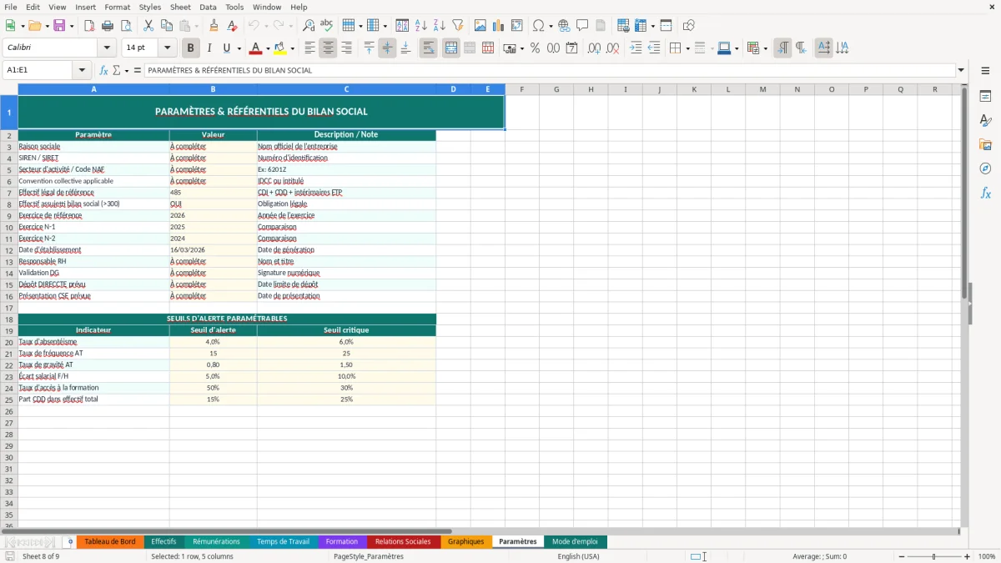The width and height of the screenshot is (1001, 563).
Task: Toggle Wrap Text
Action: tap(429, 48)
